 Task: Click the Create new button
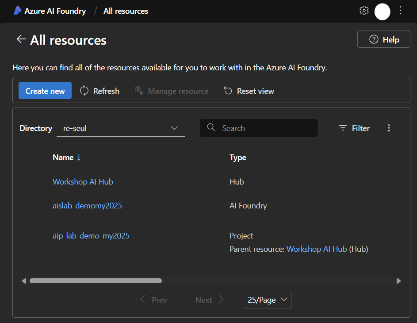[x=45, y=91]
